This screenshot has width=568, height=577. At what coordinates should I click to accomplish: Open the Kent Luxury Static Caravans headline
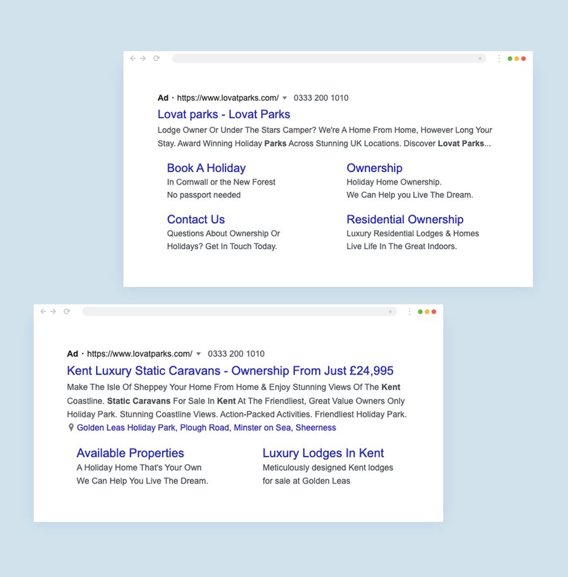[230, 370]
